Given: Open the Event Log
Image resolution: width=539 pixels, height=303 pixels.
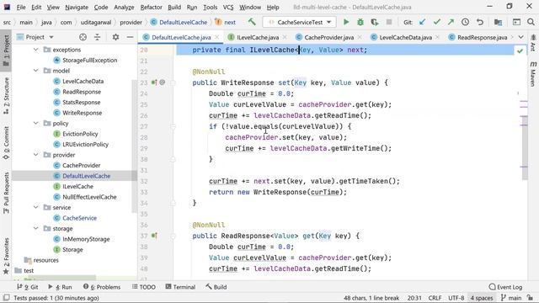Looking at the screenshot, I should [505, 287].
